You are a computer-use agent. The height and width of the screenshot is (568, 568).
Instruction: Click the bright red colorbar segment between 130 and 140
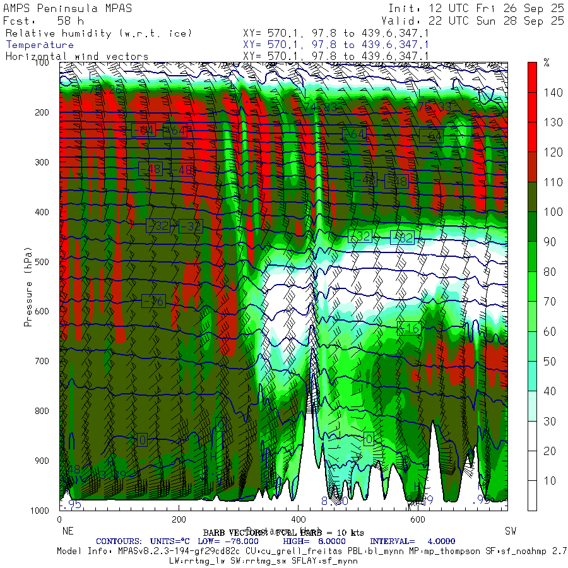532,107
